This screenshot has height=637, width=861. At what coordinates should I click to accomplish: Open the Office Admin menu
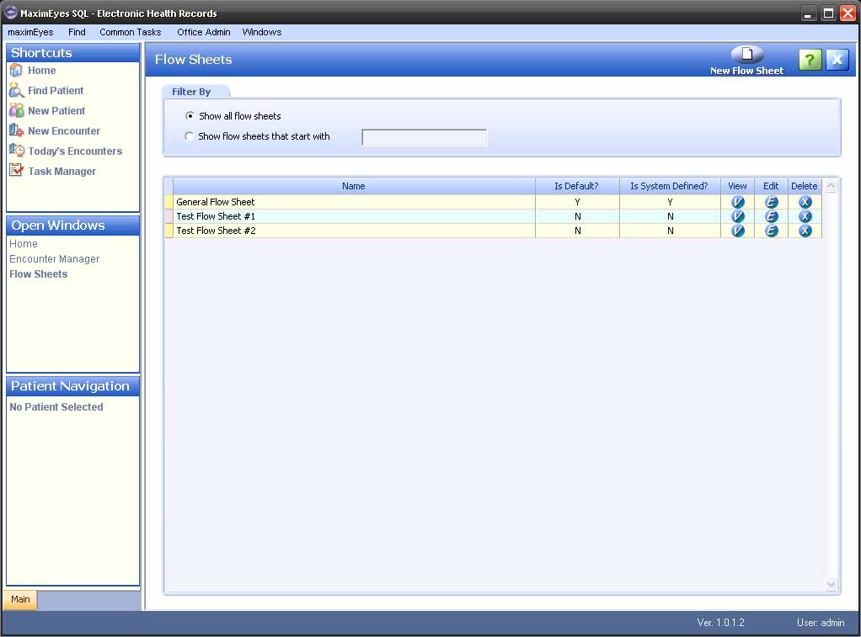click(204, 32)
